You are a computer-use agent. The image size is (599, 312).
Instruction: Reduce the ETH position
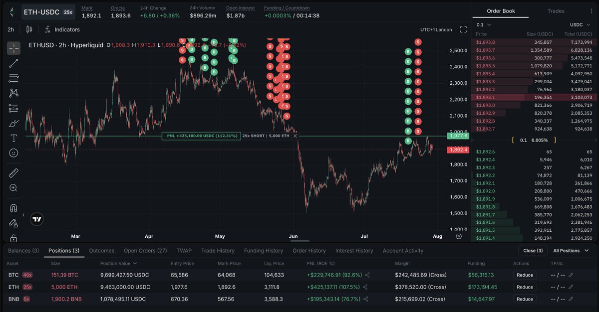tap(525, 287)
